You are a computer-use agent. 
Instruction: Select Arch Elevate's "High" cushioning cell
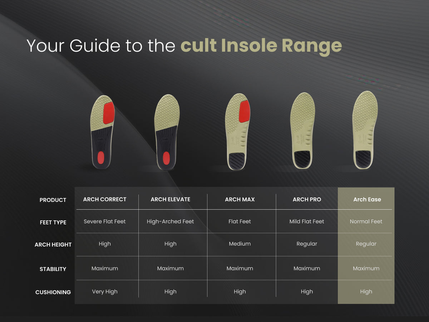point(171,292)
